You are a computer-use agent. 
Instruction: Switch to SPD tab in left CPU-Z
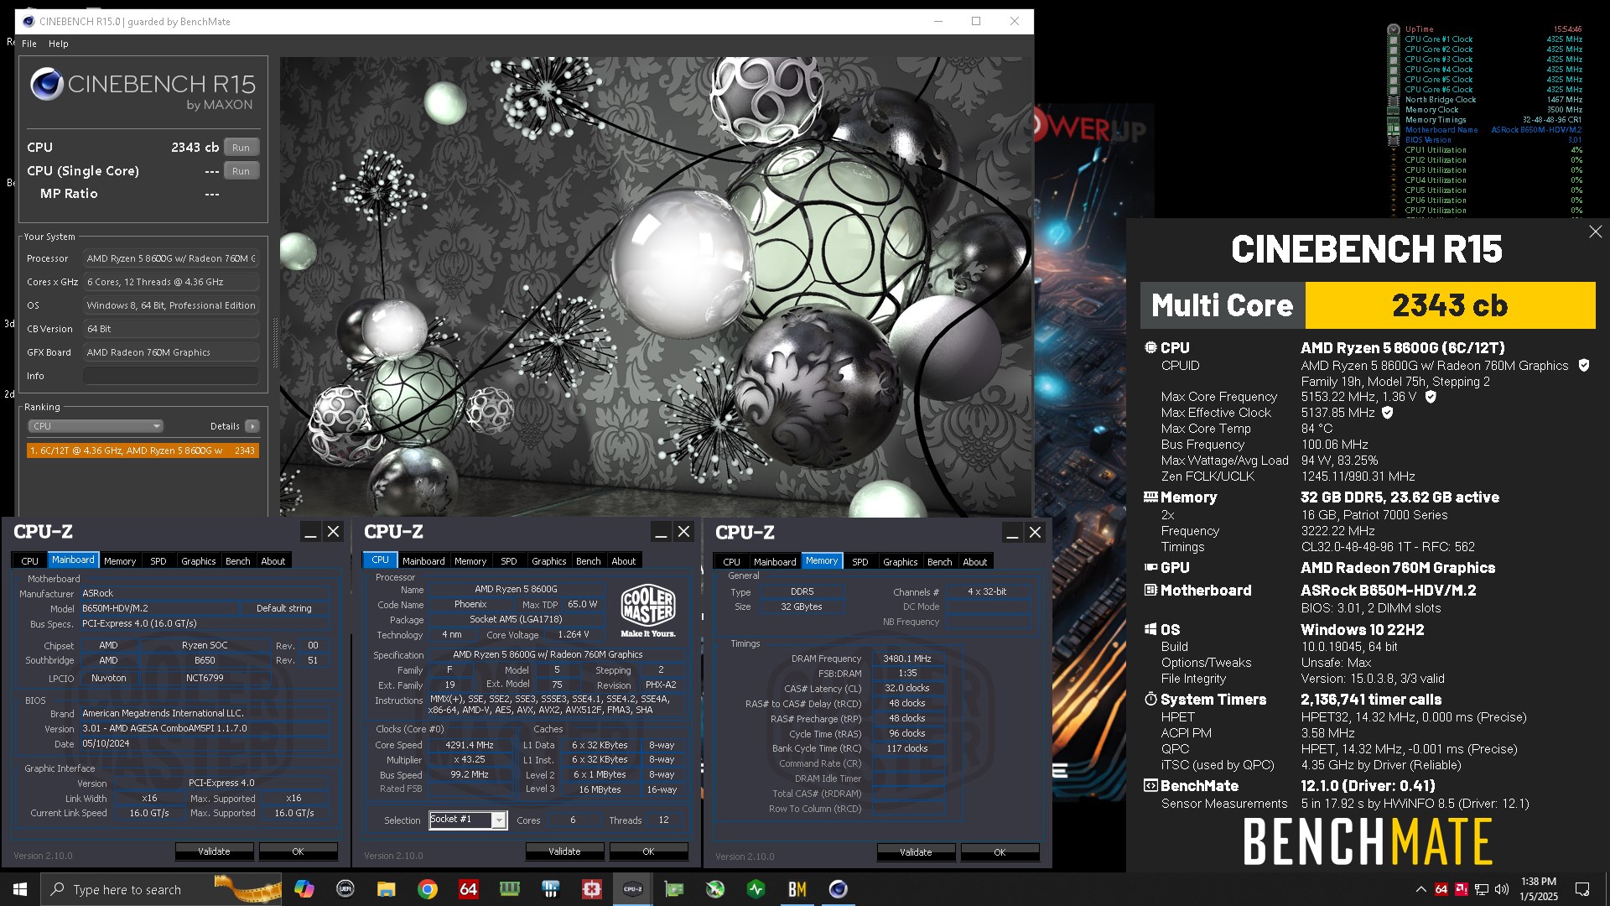coord(158,561)
